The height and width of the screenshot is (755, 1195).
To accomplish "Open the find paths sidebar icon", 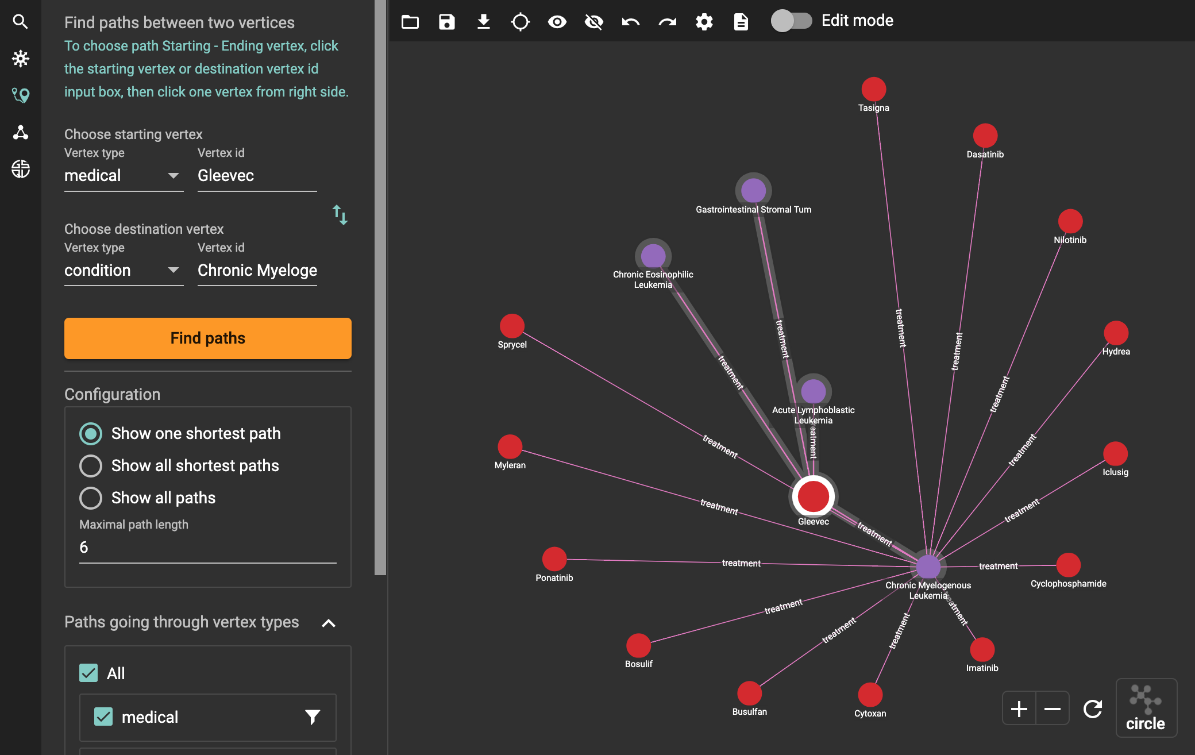I will pos(21,95).
